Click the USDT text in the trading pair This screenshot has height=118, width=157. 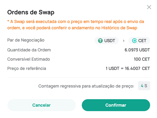pyautogui.click(x=110, y=41)
